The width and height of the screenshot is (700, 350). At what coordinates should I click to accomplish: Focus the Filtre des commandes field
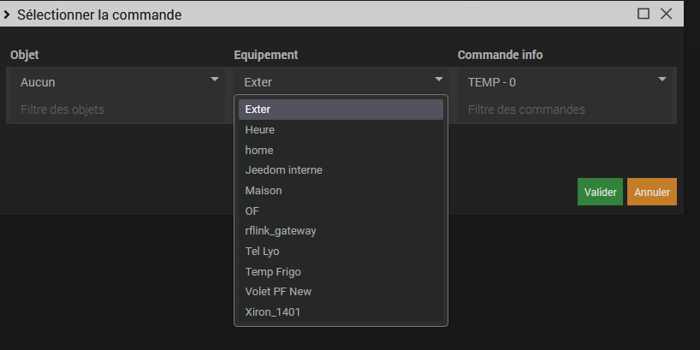[565, 110]
